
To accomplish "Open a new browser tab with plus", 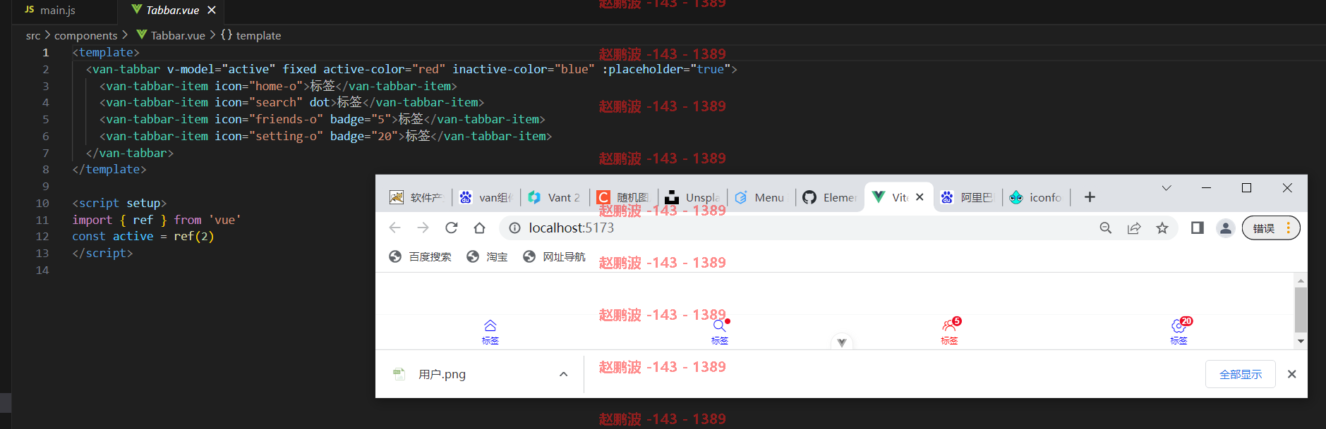I will [1090, 197].
